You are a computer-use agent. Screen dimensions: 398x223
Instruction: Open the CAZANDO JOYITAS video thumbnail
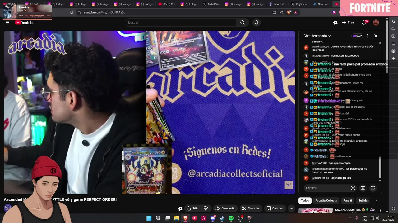[316, 211]
